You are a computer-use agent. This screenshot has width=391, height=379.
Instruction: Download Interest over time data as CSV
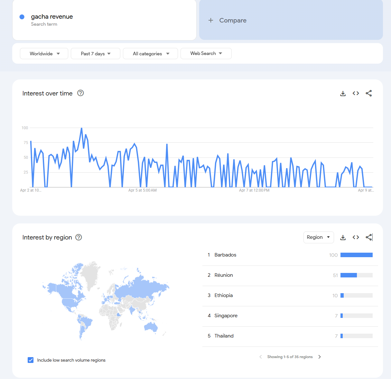[343, 94]
